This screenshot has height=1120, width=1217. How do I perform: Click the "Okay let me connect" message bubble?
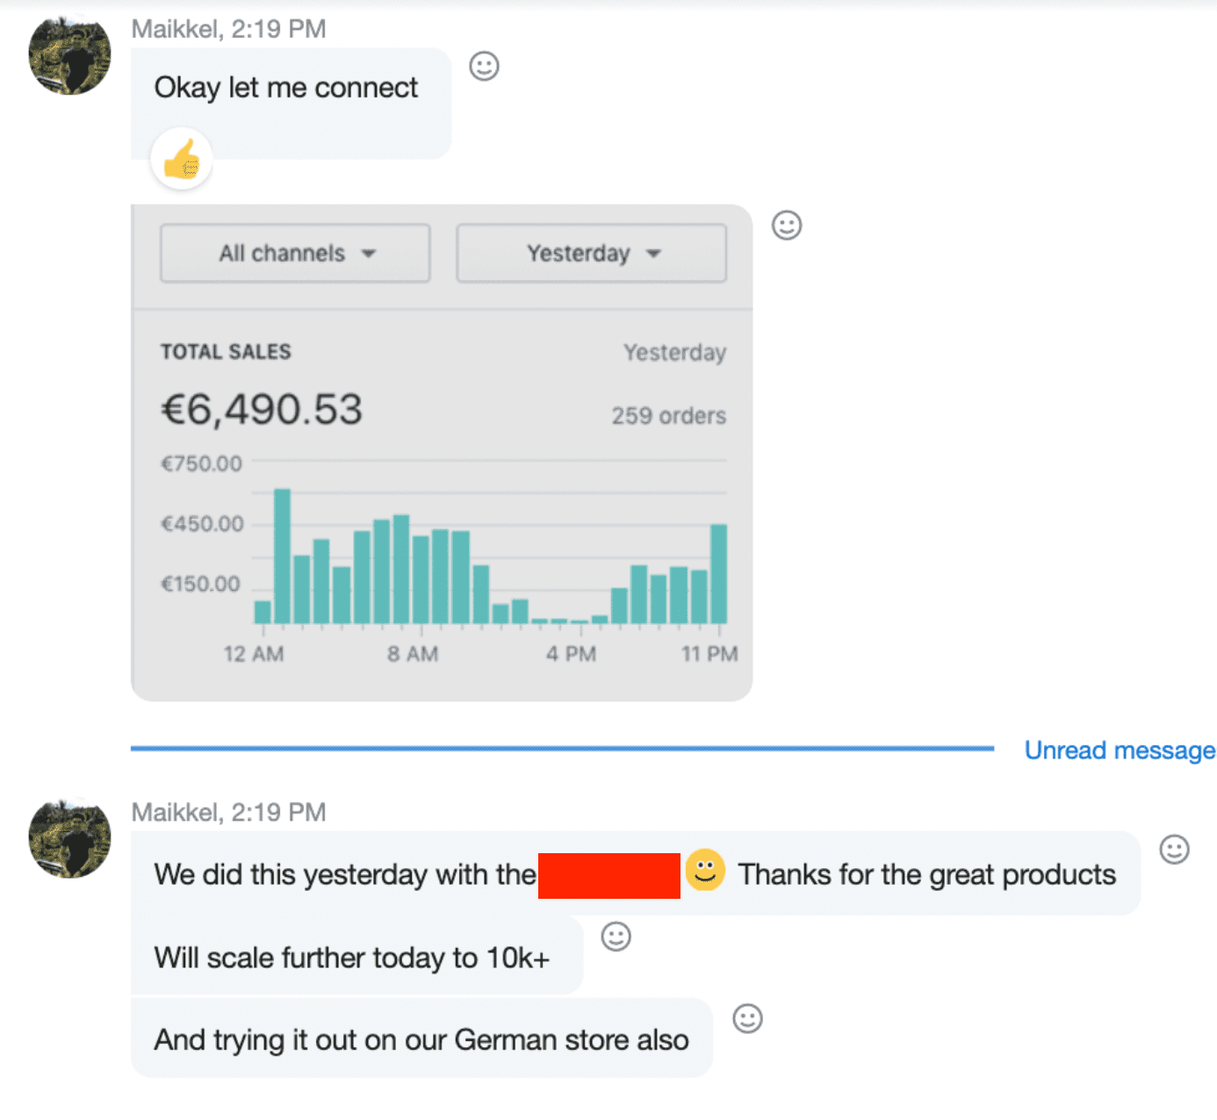[x=286, y=88]
